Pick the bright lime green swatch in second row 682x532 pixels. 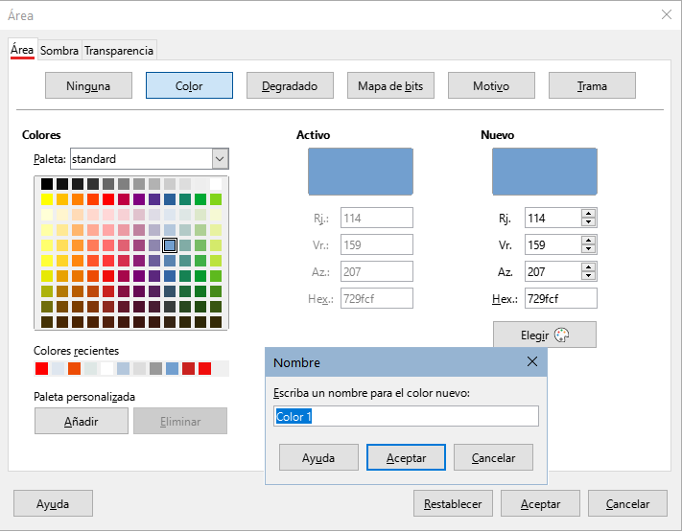click(216, 199)
